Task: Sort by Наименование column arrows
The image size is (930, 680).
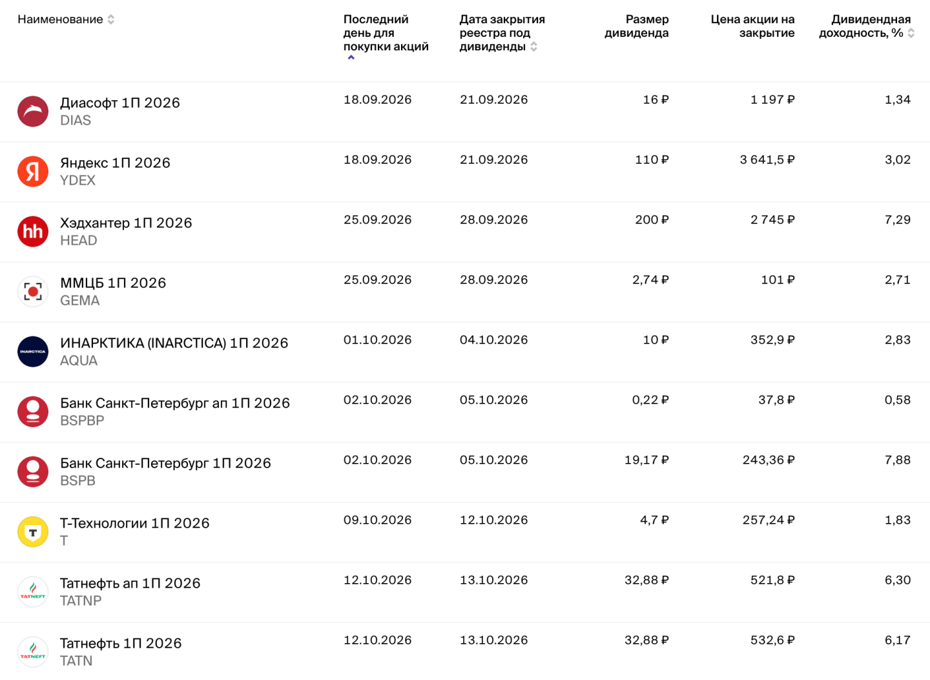Action: pos(111,19)
